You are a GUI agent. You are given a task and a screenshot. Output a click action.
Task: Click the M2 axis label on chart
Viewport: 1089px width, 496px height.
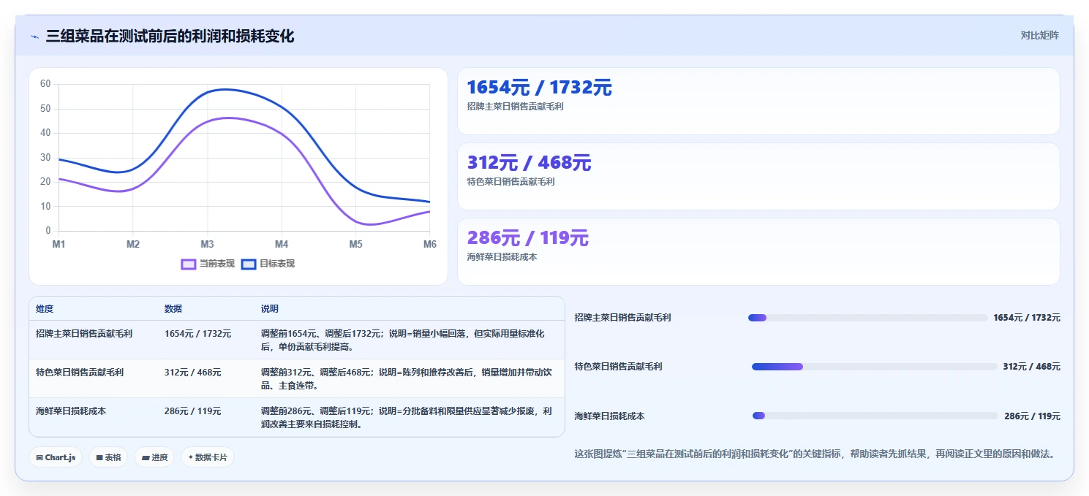133,245
